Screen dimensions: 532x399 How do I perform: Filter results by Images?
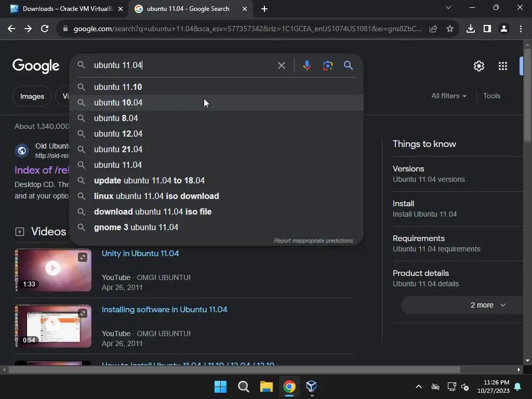[x=32, y=96]
